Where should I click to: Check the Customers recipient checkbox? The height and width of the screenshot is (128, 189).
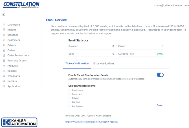point(70,91)
